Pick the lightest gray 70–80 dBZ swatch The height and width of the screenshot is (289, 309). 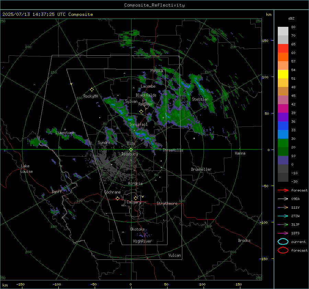point(283,31)
